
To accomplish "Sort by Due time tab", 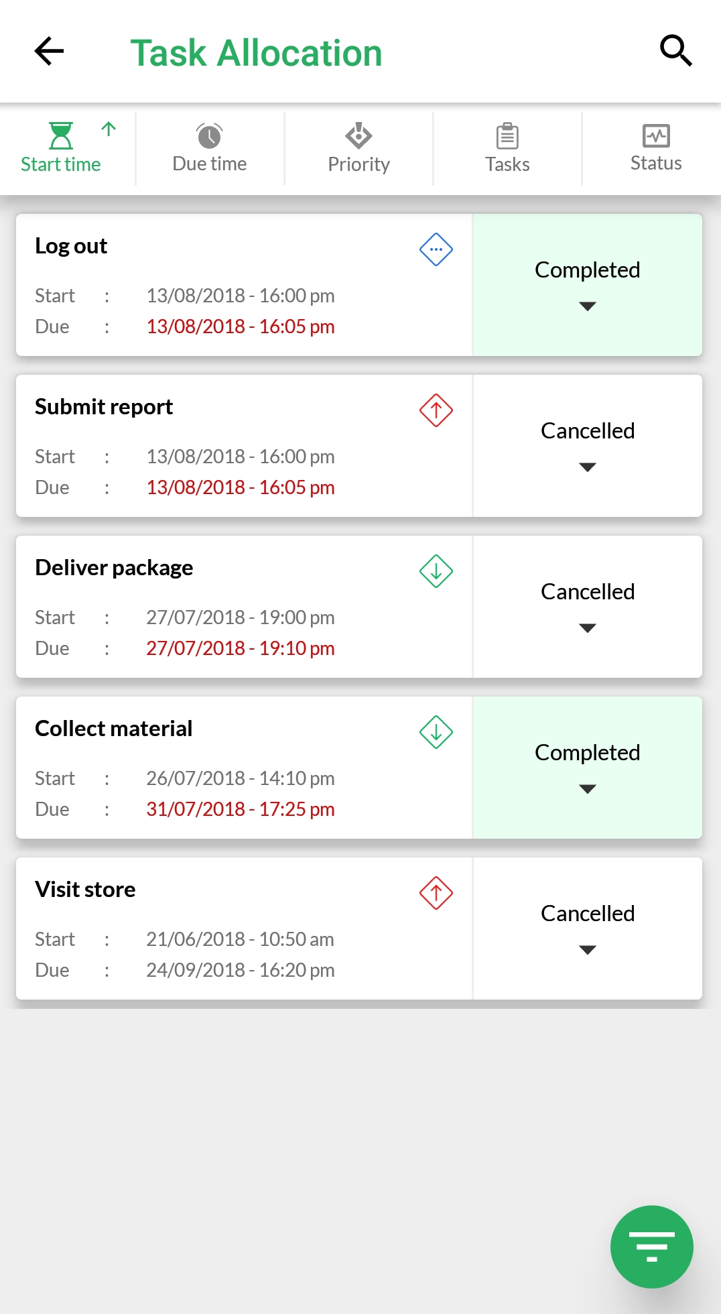I will (x=210, y=148).
